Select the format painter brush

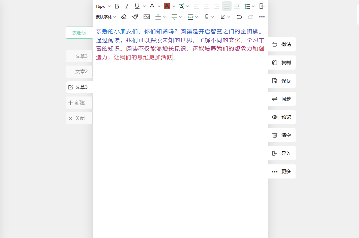135,17
